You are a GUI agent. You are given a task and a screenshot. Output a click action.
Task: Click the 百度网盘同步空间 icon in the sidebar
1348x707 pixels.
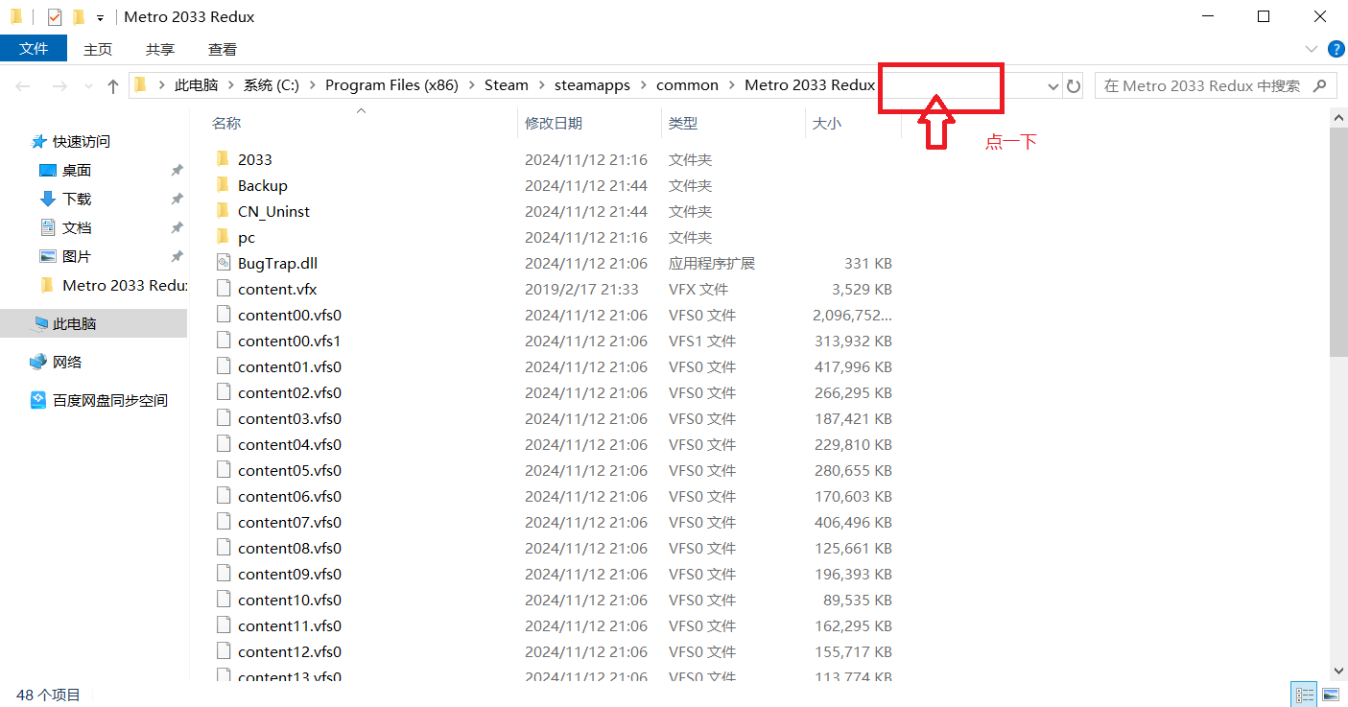pyautogui.click(x=38, y=400)
